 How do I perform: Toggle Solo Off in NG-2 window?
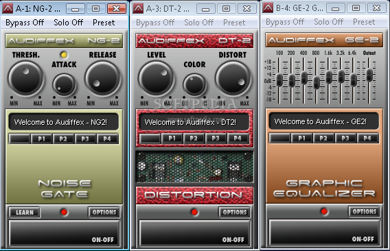tap(69, 23)
